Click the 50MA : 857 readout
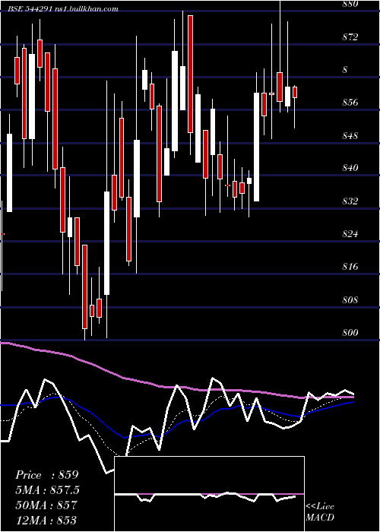Screen dimensions: 380x532 tap(46, 505)
